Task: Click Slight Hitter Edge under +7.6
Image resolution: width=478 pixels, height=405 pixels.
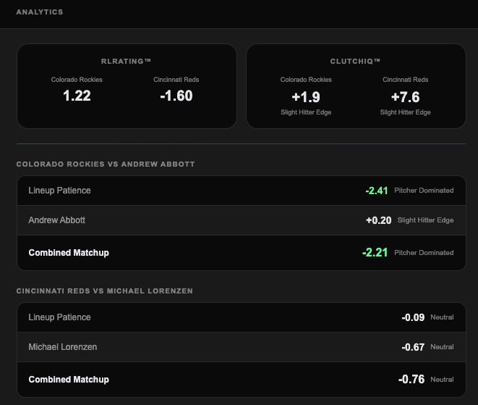Action: click(x=406, y=112)
